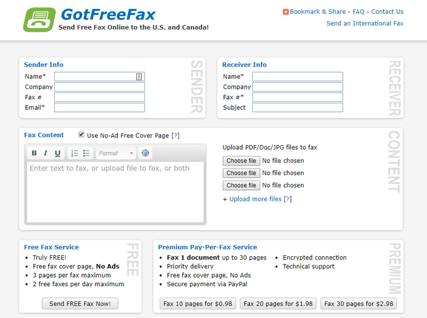Screen dimensions: 427x318
Task: Click the Sender Info heading
Action: pos(43,65)
